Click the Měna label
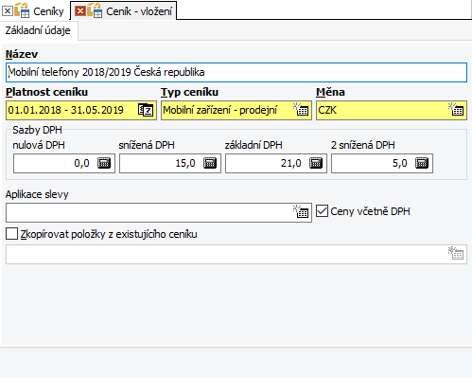The image size is (472, 378). 330,92
